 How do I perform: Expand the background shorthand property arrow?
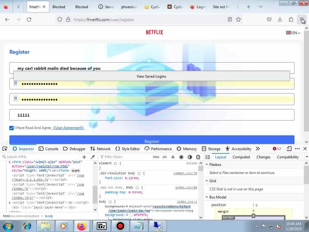[x=127, y=215]
